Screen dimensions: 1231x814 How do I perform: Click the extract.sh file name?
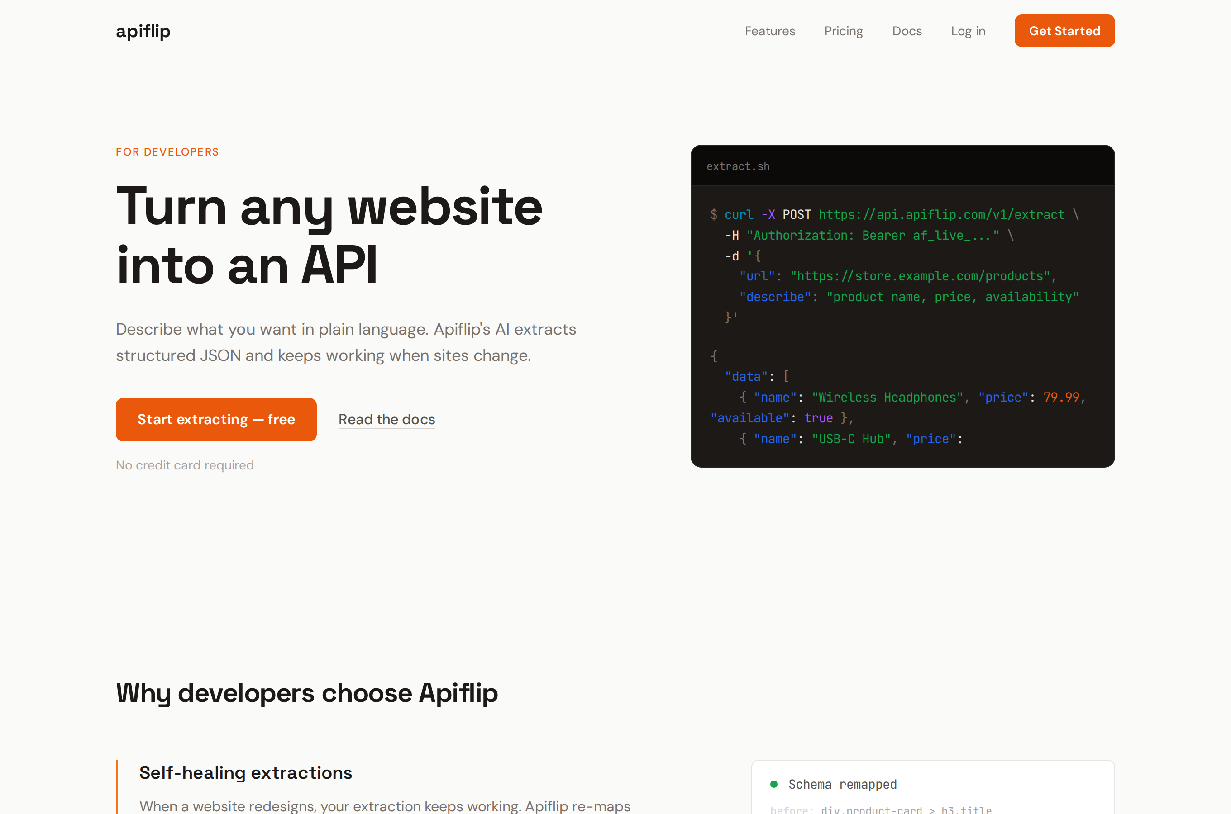click(x=738, y=166)
